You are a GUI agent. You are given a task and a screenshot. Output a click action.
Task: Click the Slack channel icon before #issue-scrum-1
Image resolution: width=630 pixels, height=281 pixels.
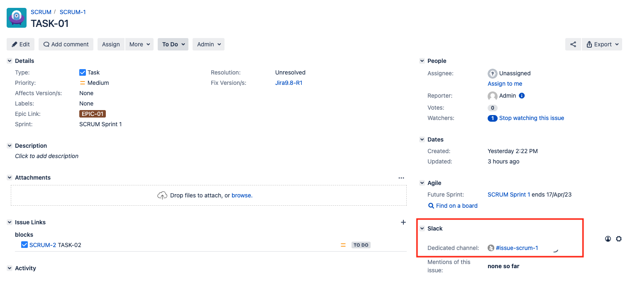pos(491,248)
